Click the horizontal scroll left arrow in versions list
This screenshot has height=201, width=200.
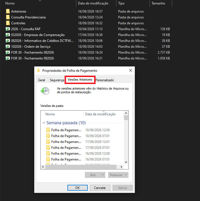click(43, 167)
